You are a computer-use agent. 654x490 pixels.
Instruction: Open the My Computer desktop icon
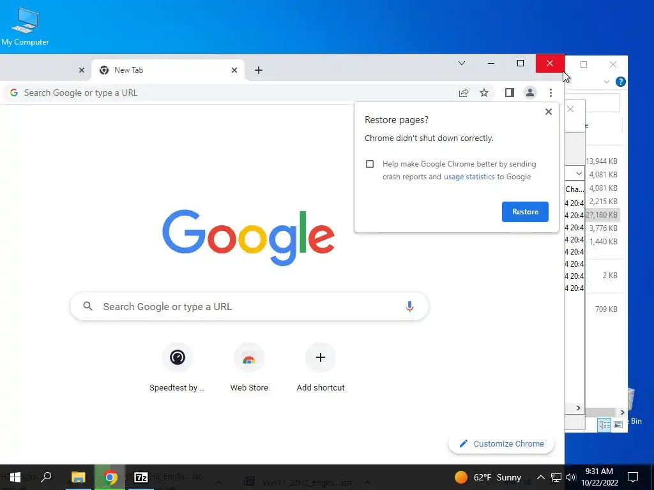tap(25, 26)
